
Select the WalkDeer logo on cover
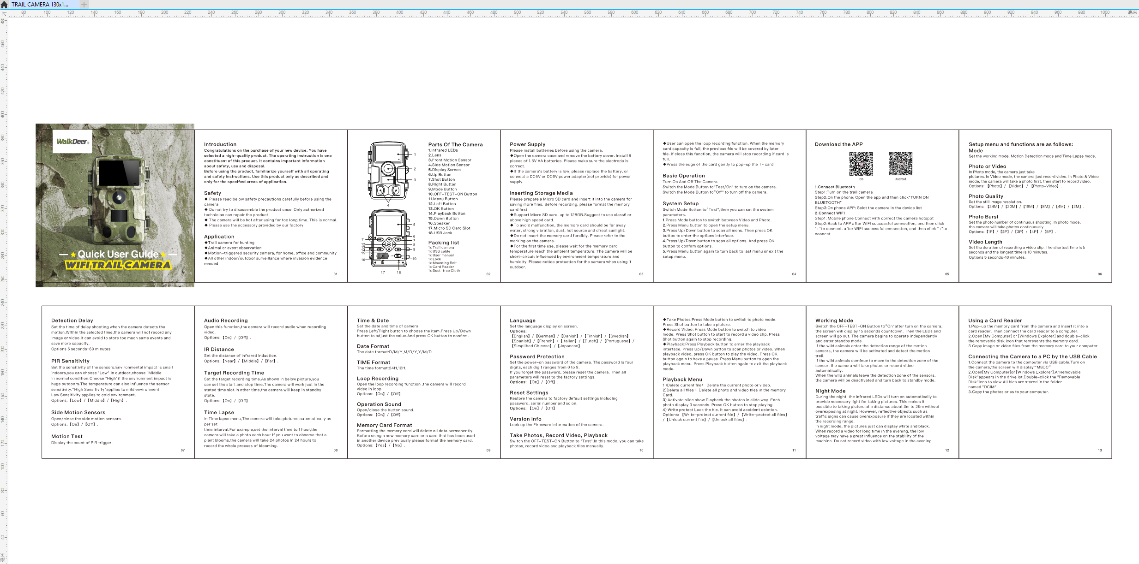[72, 142]
